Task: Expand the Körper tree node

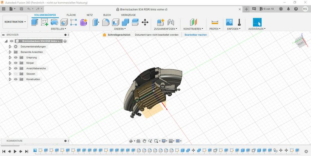Action: coord(10,63)
